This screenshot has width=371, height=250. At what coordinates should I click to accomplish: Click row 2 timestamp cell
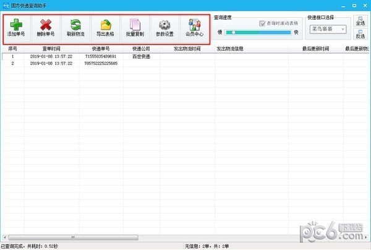[x=51, y=64]
